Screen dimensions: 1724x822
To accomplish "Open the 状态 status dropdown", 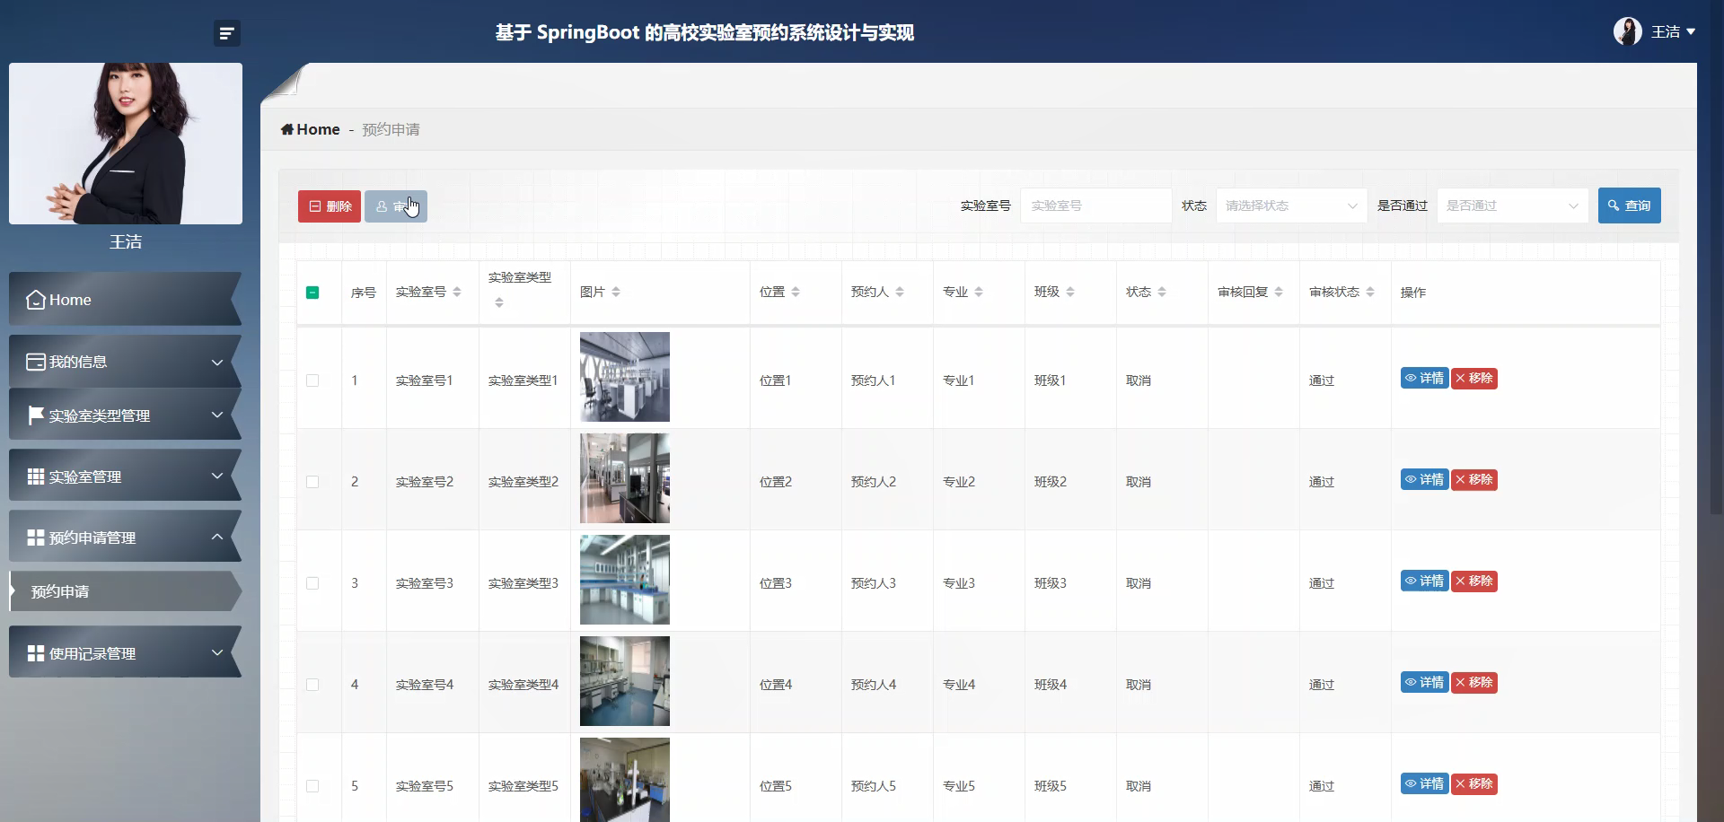I will pyautogui.click(x=1290, y=205).
